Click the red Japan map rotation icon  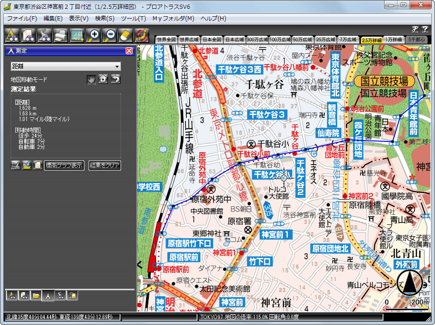coord(141,35)
